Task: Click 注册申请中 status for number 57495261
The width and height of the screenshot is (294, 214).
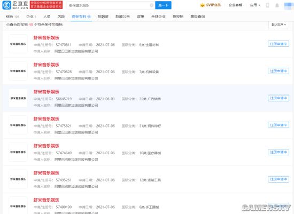Action: [x=278, y=179]
